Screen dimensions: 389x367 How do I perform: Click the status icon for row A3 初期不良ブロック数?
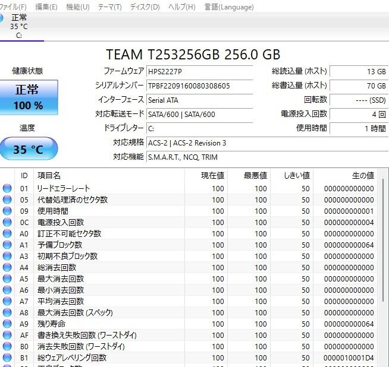pos(7,256)
